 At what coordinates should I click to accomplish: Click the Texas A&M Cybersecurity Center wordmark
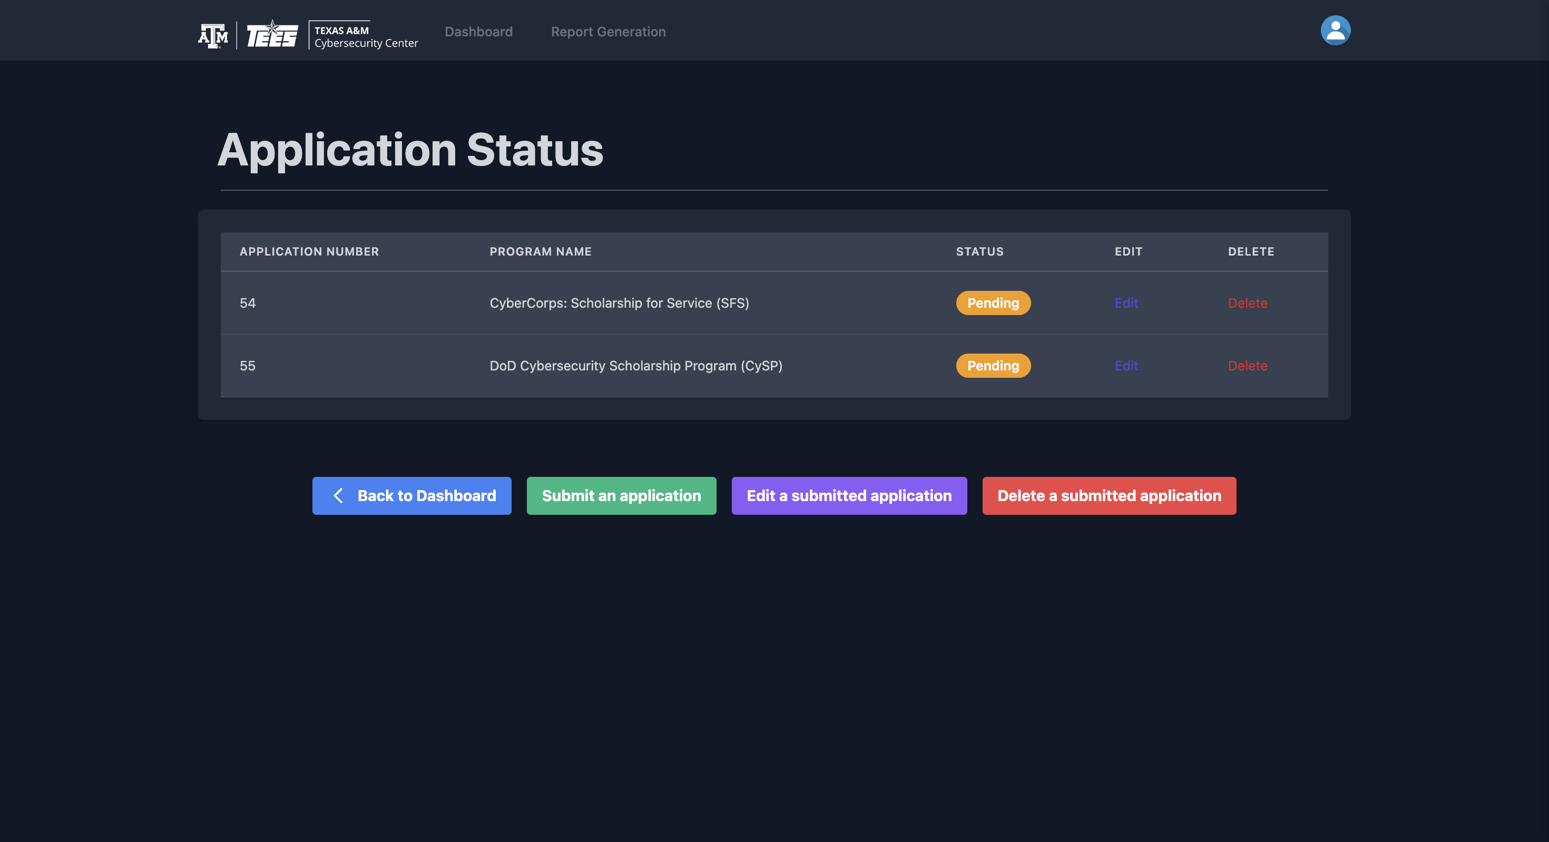(x=365, y=36)
